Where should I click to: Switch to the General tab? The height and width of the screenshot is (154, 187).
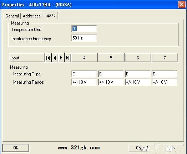pyautogui.click(x=12, y=16)
